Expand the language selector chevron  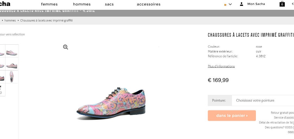(230, 4)
